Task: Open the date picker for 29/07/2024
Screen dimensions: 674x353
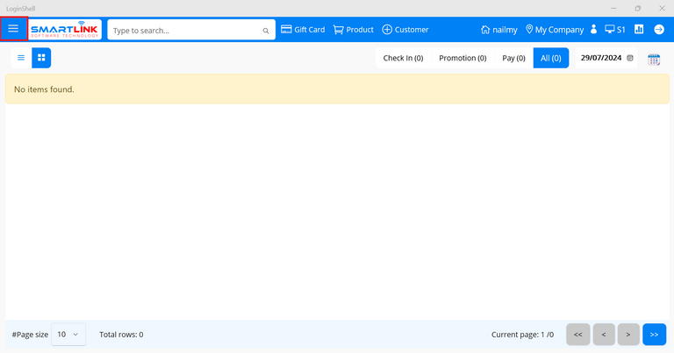Action: (x=630, y=59)
